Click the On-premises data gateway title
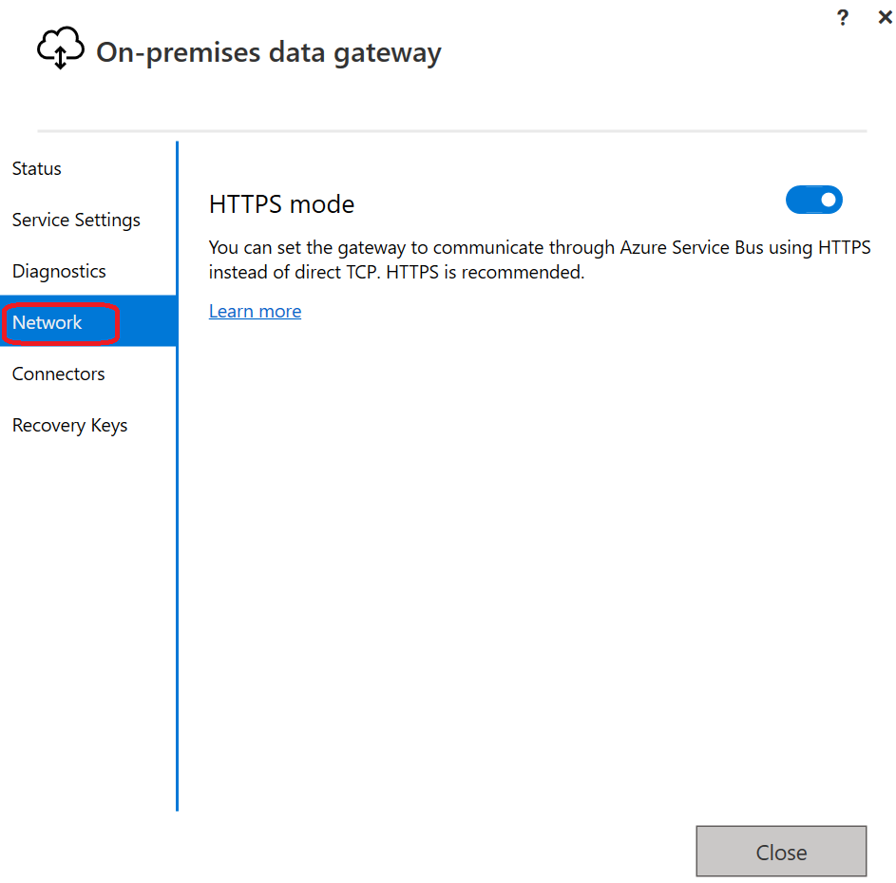896x883 pixels. (x=269, y=52)
